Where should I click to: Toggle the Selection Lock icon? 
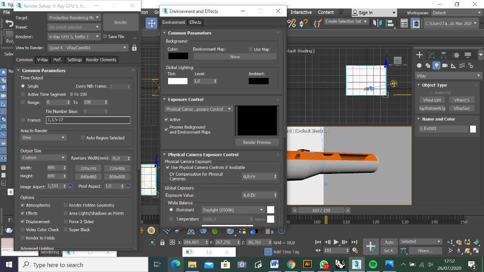[162, 242]
